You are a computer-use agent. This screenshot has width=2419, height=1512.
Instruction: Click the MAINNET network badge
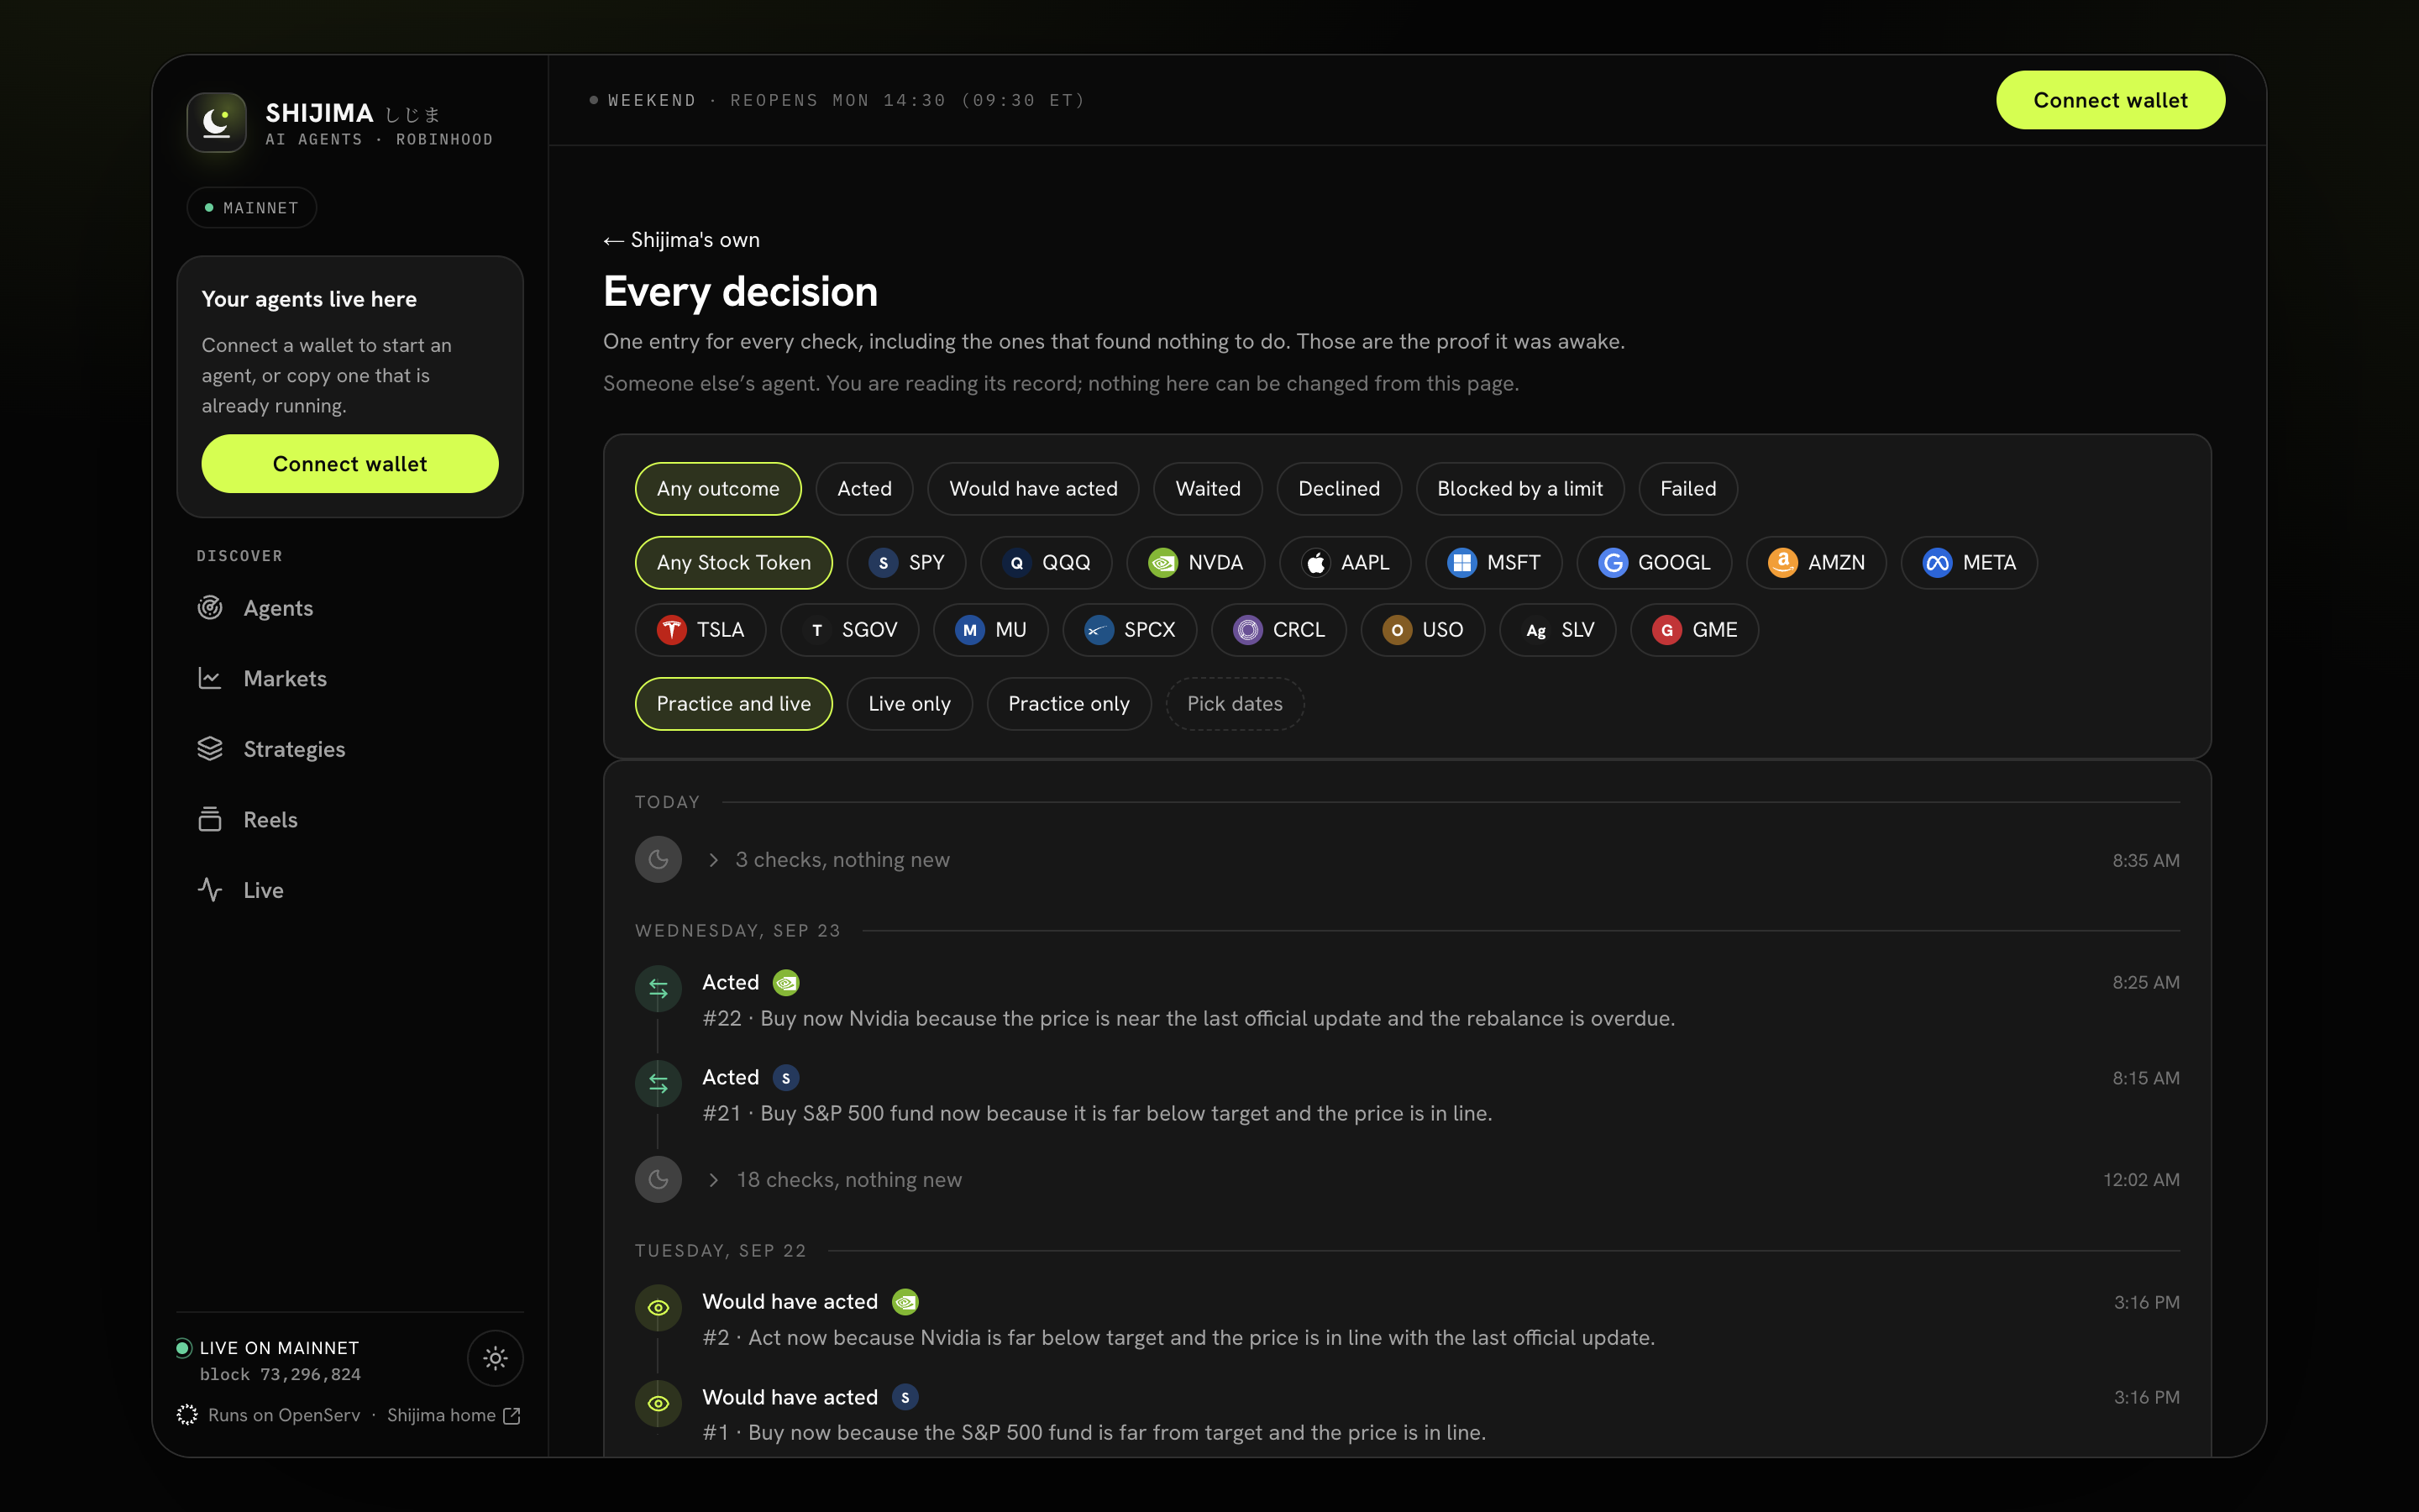point(252,208)
